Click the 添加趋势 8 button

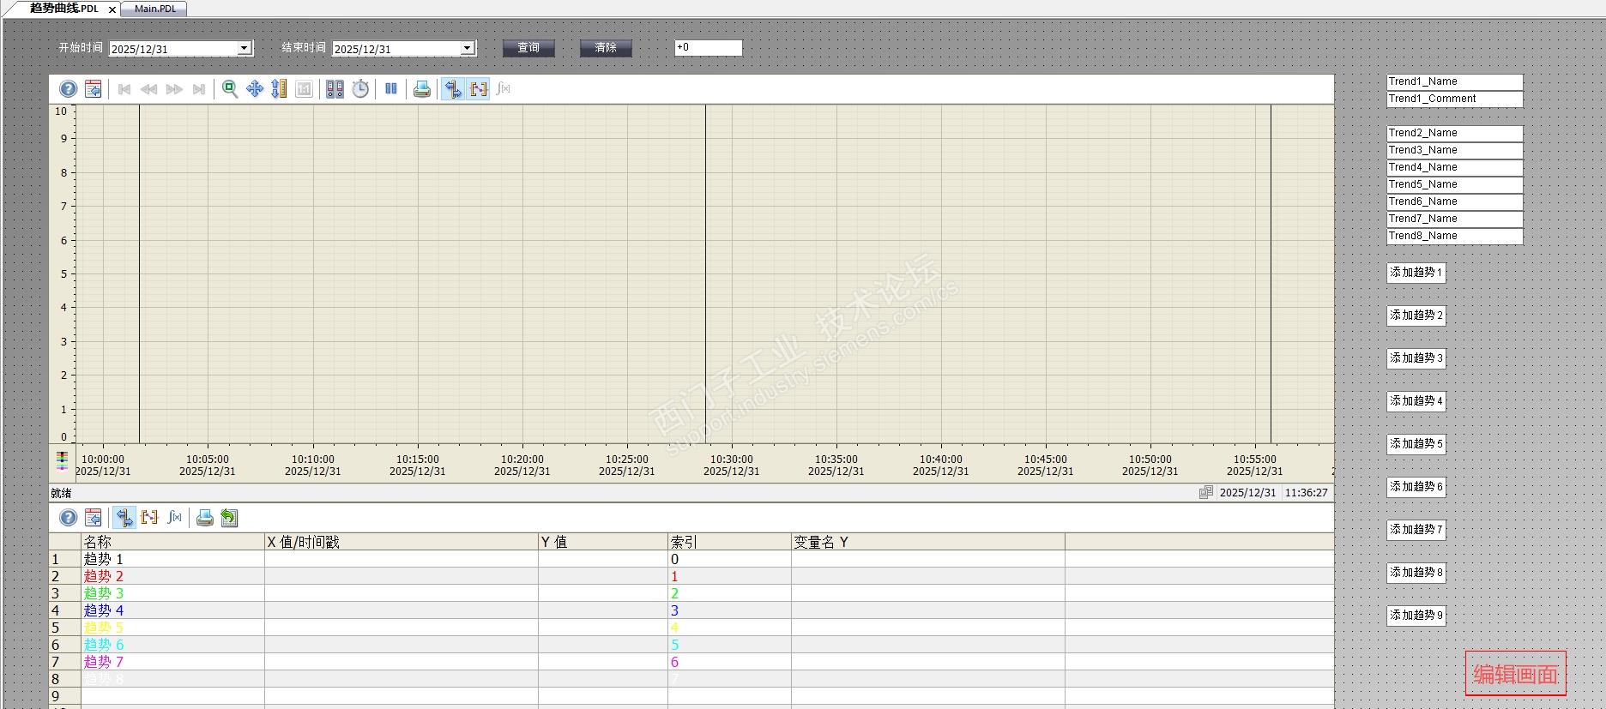pos(1416,573)
